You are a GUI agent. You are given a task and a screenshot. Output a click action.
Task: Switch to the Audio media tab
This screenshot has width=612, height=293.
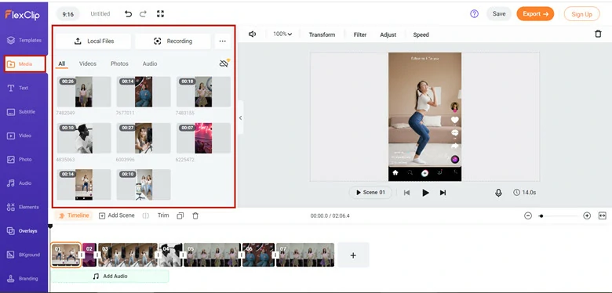pyautogui.click(x=150, y=63)
